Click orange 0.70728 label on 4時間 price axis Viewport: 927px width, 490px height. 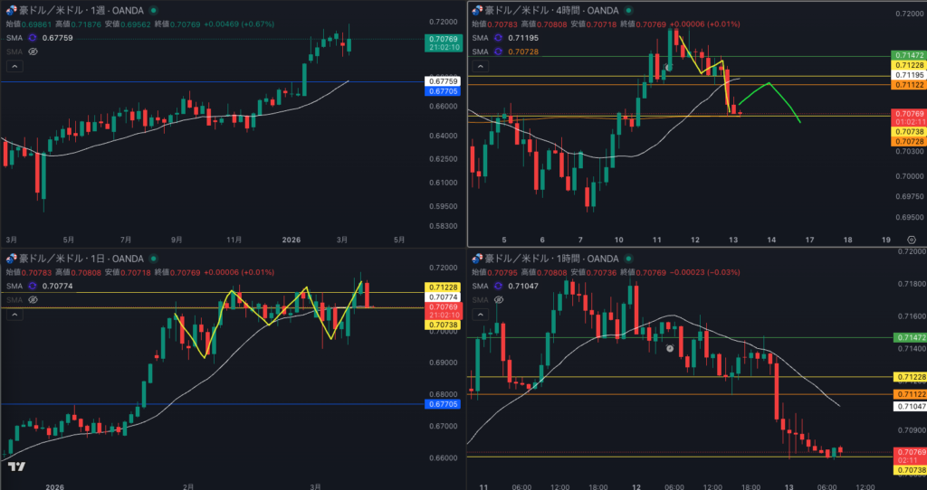click(x=909, y=142)
